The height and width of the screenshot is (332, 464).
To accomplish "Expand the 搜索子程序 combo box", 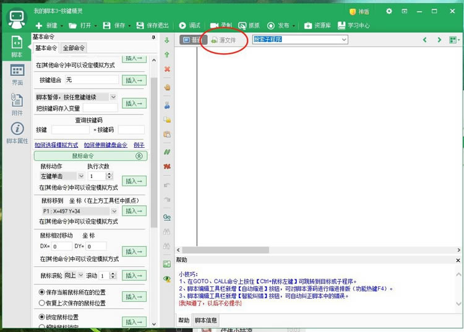I will pos(344,40).
